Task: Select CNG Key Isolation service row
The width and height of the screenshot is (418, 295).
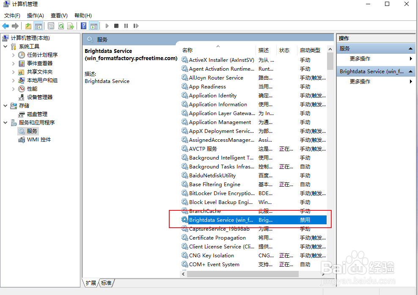Action: (x=253, y=256)
